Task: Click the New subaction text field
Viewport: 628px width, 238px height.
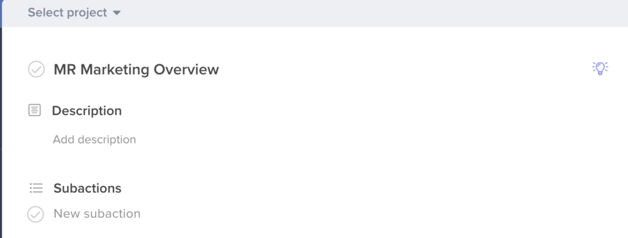Action: 97,214
